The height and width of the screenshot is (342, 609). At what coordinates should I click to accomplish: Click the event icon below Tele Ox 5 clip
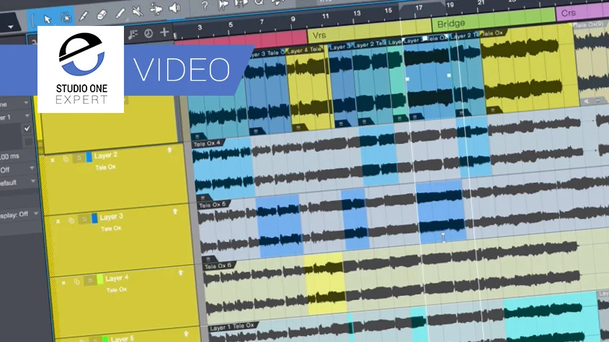(208, 259)
